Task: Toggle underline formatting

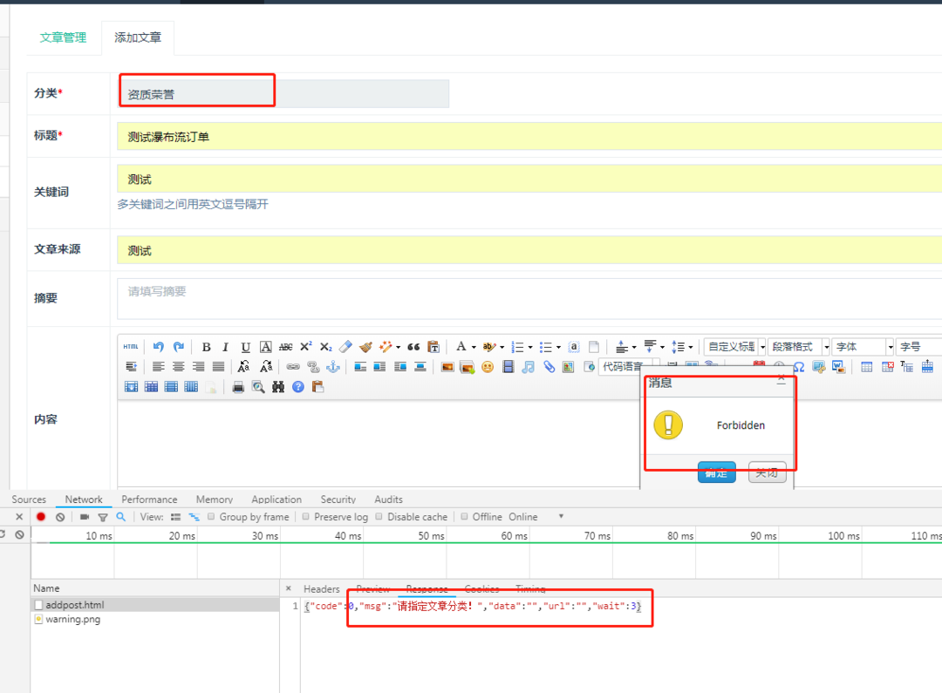Action: (245, 347)
